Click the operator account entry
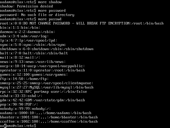This screenshot has width=170, height=128. pos(42,70)
